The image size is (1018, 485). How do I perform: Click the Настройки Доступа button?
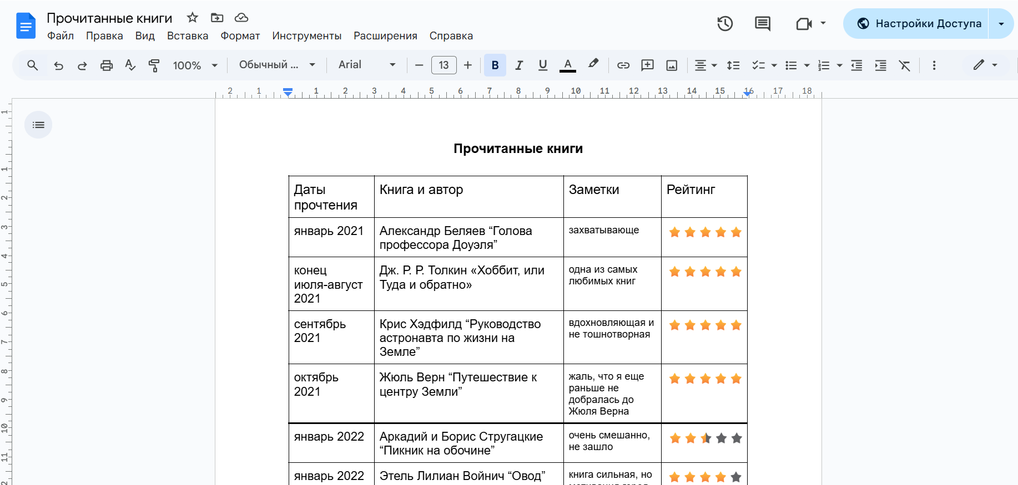916,24
